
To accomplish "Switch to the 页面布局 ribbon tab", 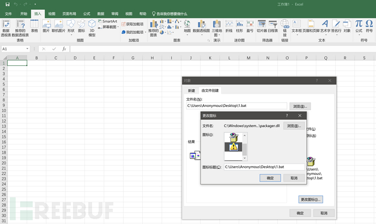I will [x=69, y=14].
